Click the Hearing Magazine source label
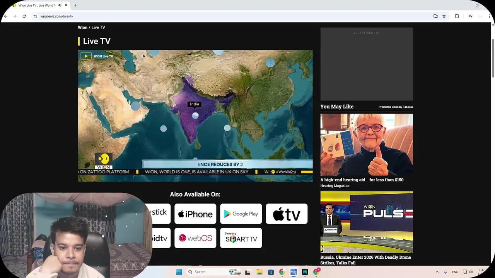The height and width of the screenshot is (278, 495). point(335,186)
